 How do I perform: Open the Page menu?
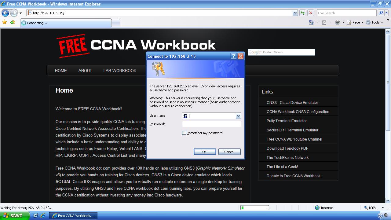pyautogui.click(x=356, y=22)
